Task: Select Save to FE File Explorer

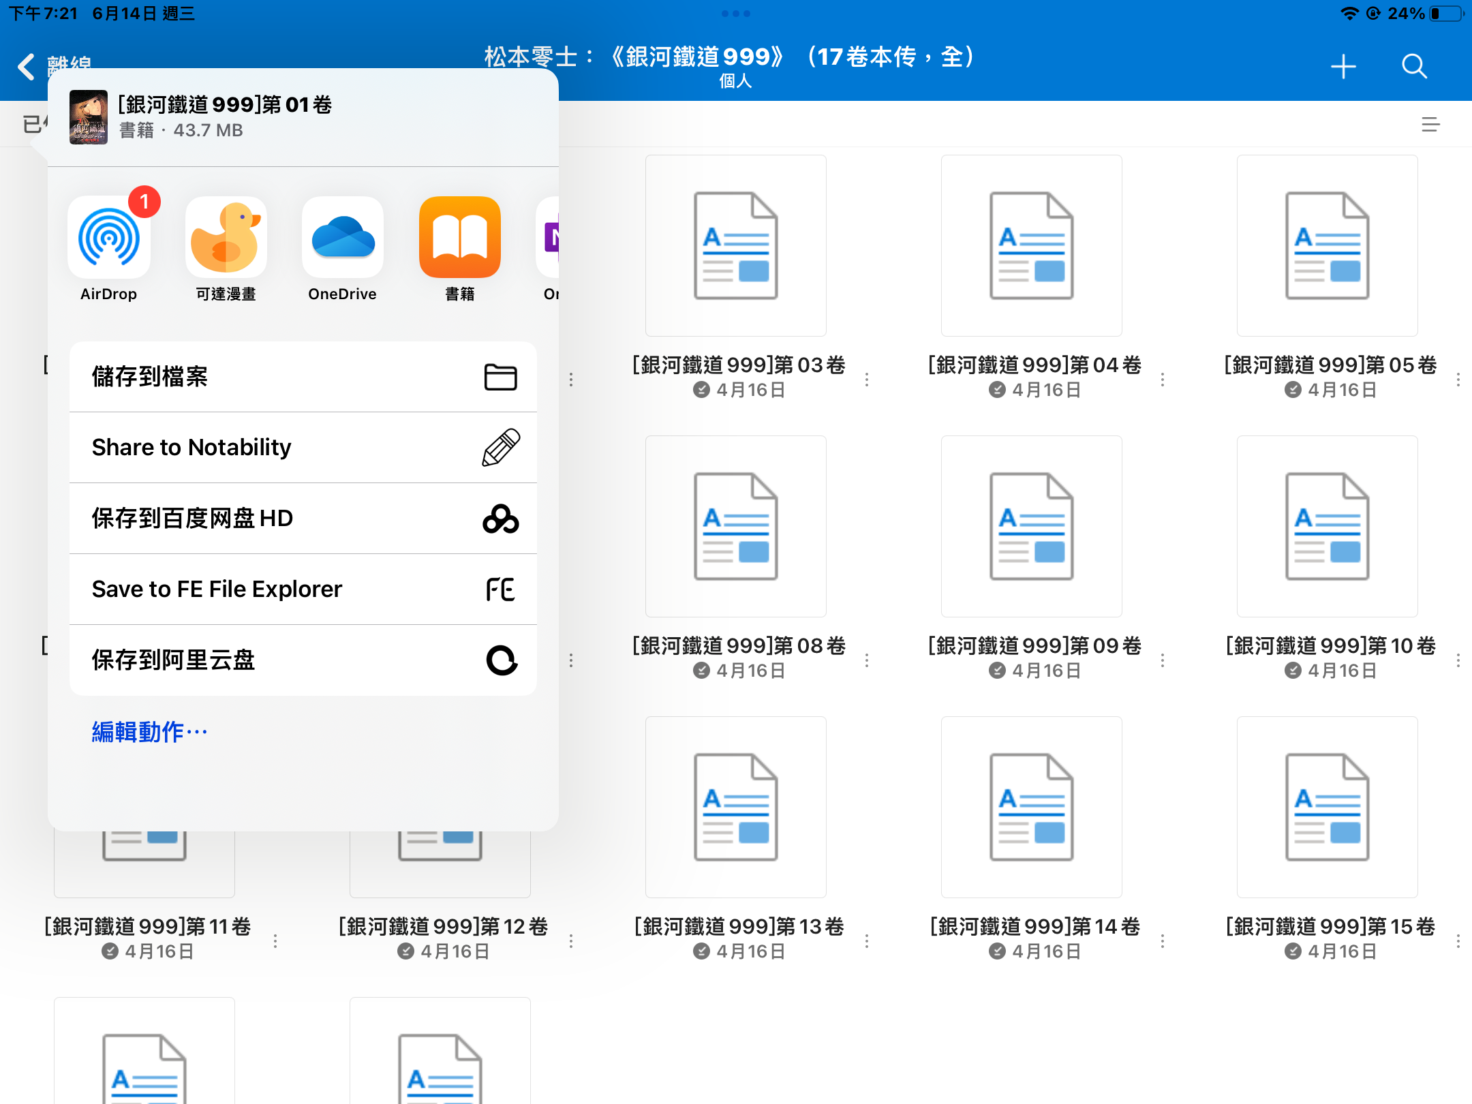Action: click(x=303, y=589)
